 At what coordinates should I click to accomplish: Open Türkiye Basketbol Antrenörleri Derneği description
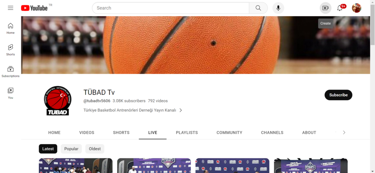point(130,110)
